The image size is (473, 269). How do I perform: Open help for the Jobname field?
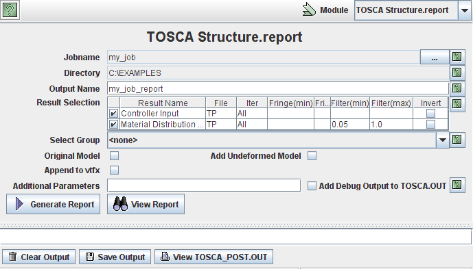pyautogui.click(x=457, y=57)
